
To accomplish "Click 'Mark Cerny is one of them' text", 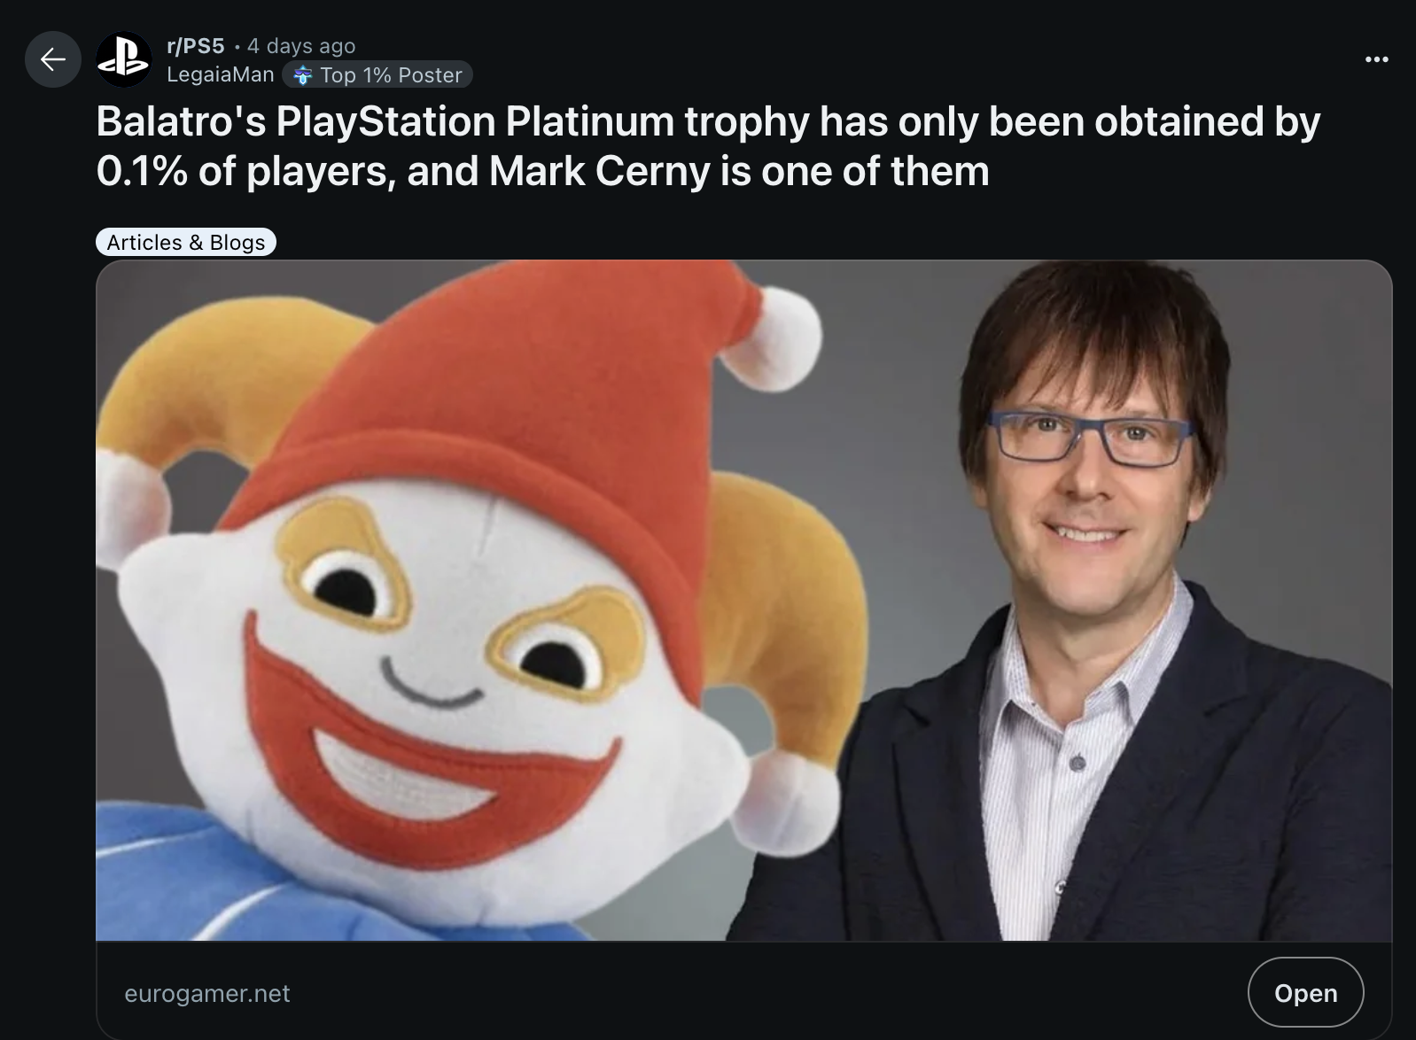I will 739,171.
